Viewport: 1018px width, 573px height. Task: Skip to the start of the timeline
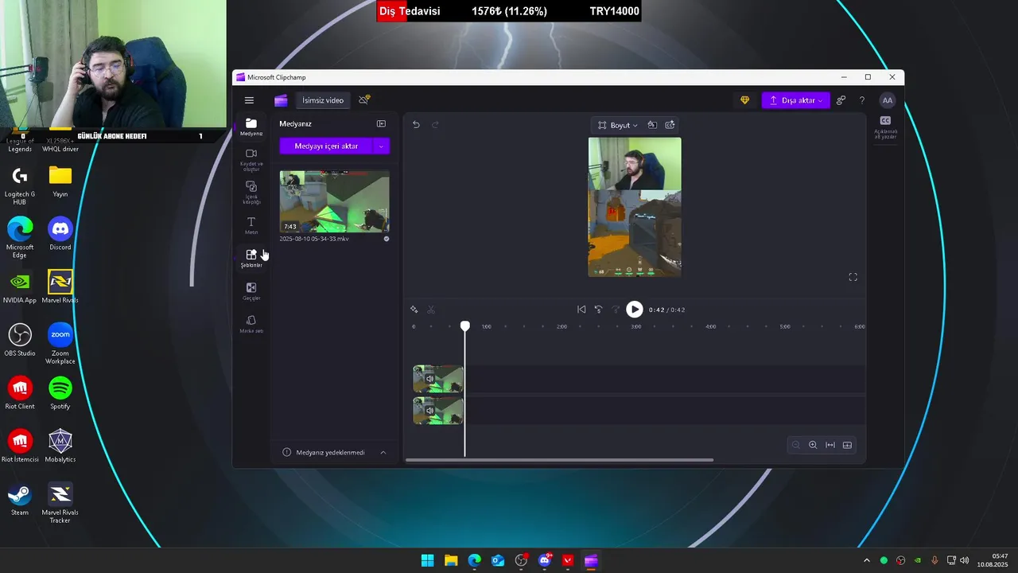[x=581, y=310]
